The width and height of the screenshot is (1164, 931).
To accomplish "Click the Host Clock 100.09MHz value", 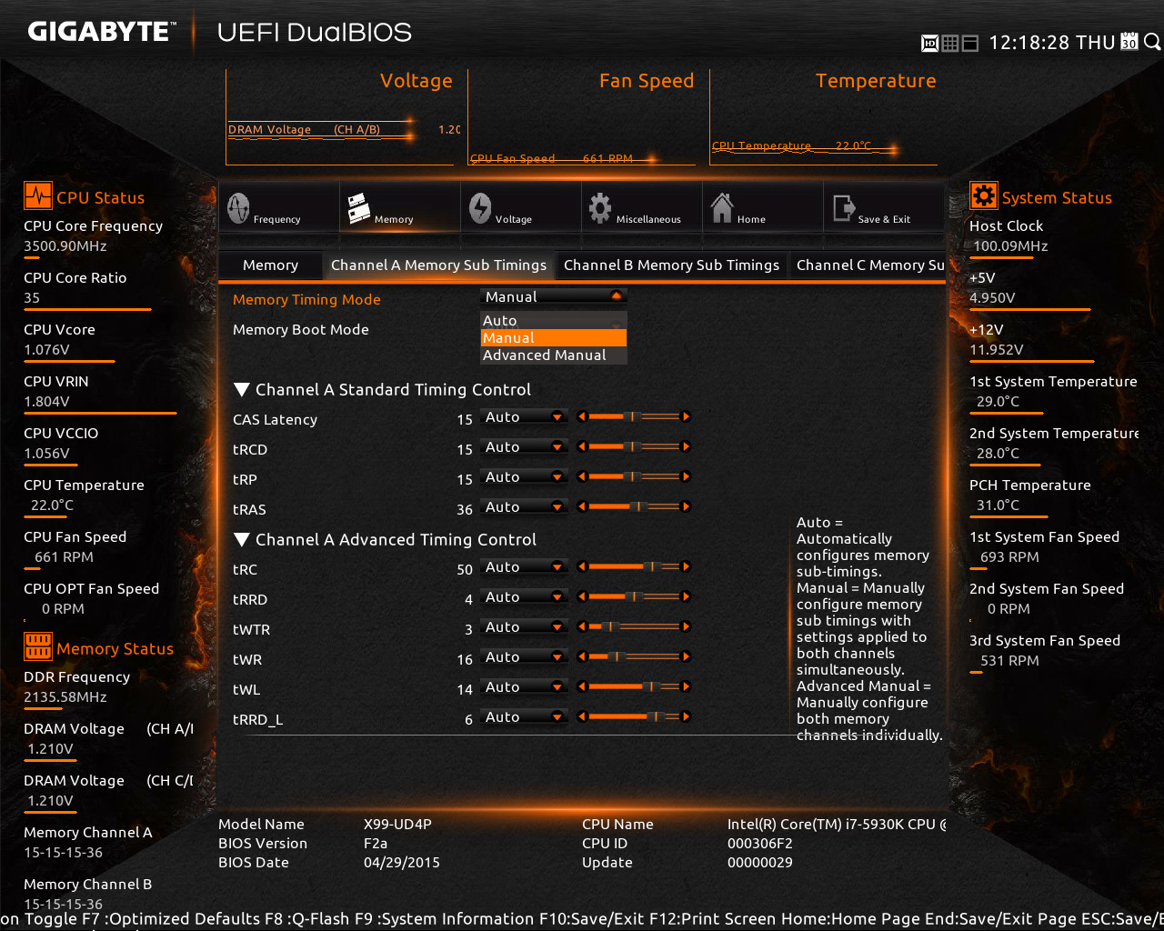I will point(1010,245).
